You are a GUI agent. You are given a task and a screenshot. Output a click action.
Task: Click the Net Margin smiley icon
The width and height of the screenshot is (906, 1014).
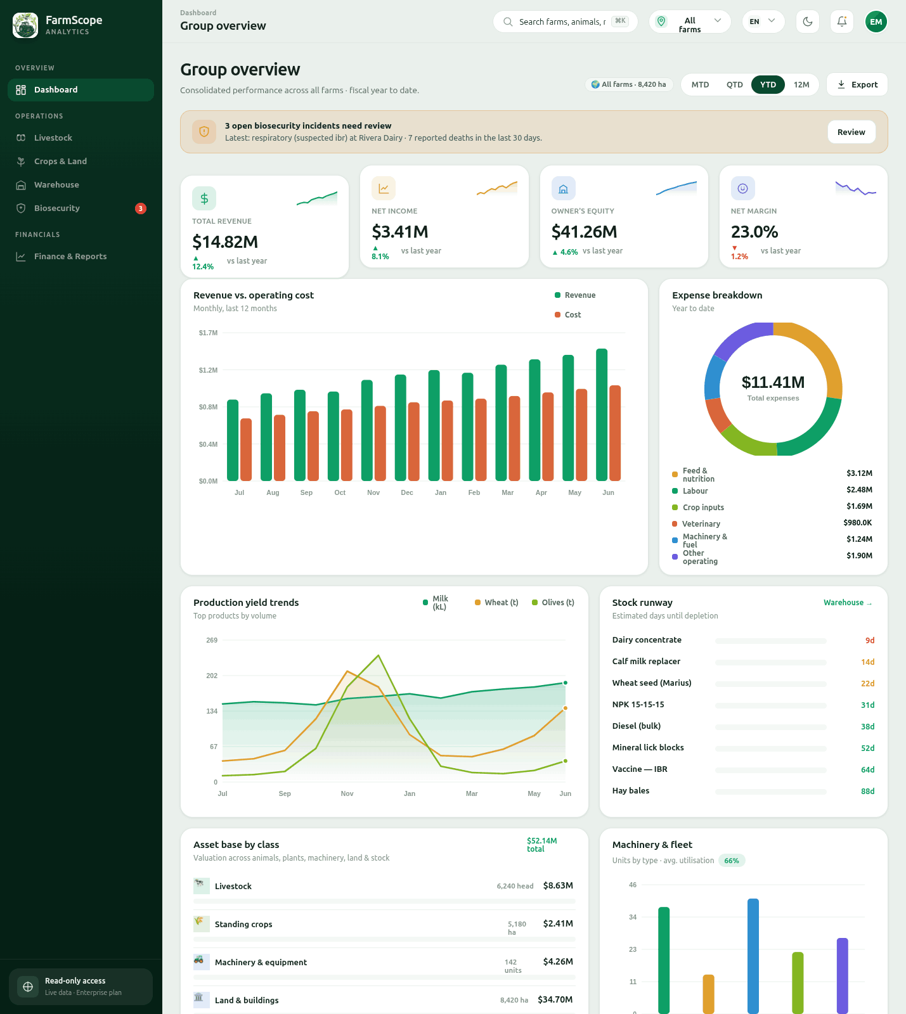[743, 188]
